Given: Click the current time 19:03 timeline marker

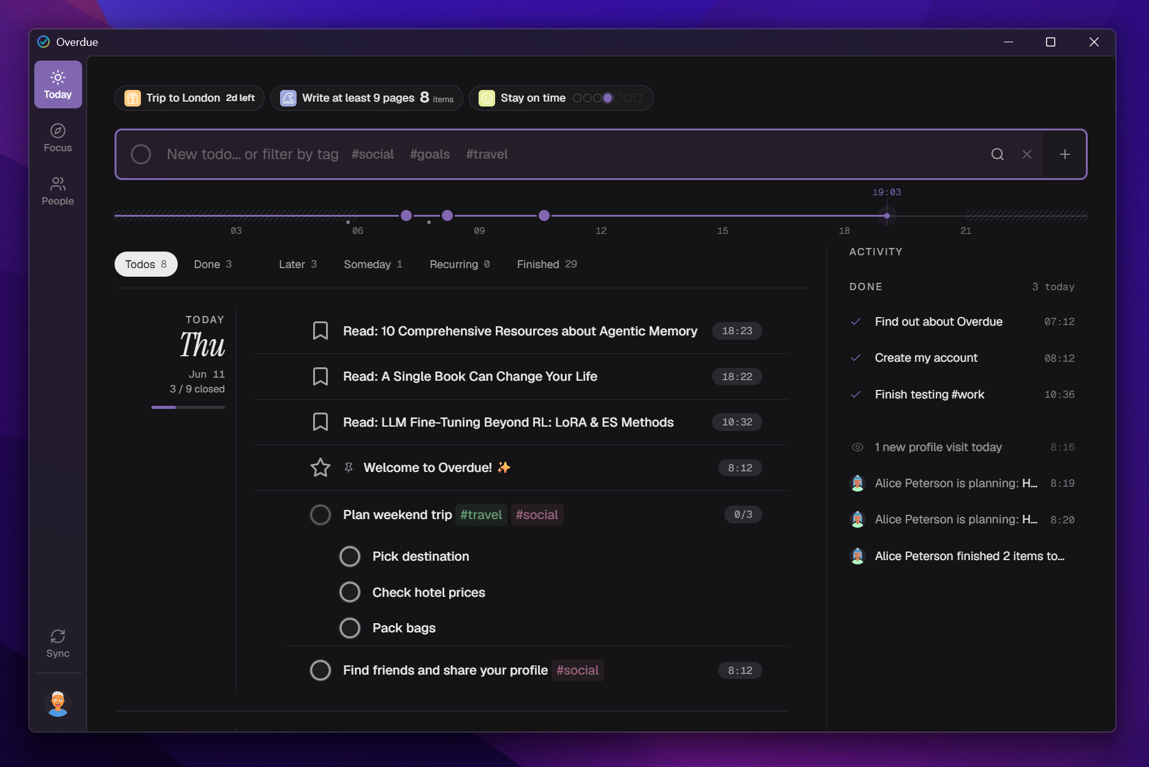Looking at the screenshot, I should (887, 215).
